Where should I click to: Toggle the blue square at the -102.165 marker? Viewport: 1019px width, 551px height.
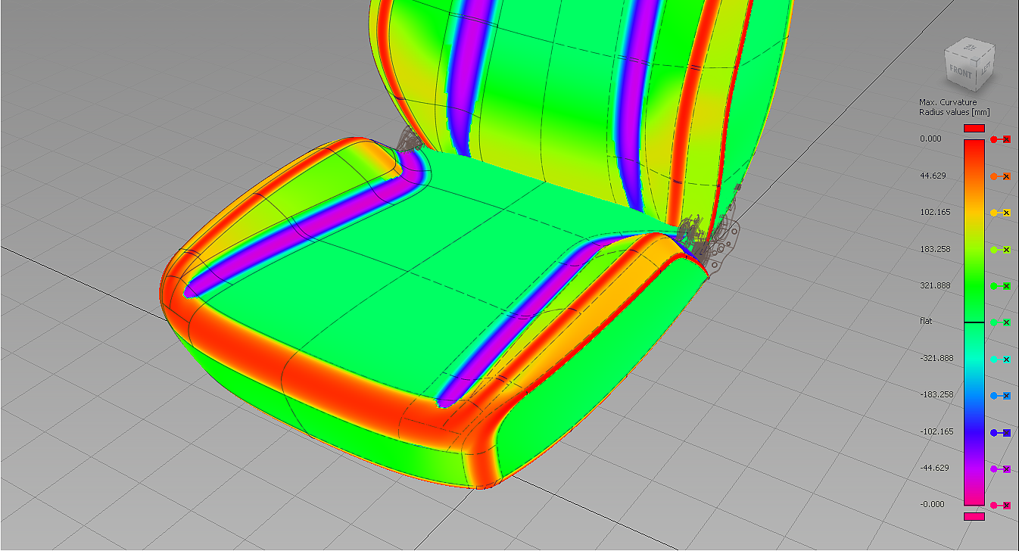(x=1007, y=433)
